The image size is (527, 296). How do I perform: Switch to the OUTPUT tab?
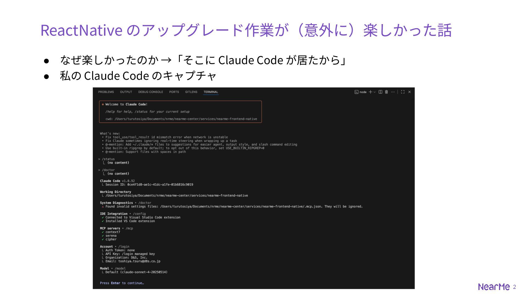126,92
